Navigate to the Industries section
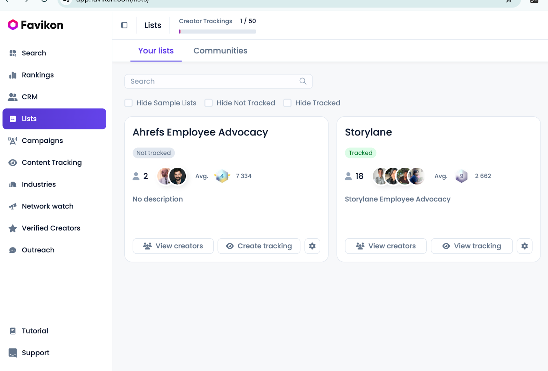The image size is (548, 371). 54,184
